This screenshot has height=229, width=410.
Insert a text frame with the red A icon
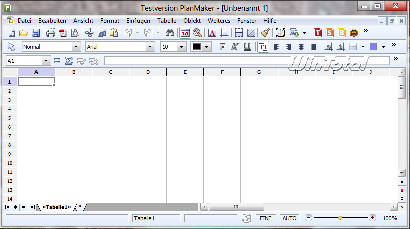tap(212, 33)
